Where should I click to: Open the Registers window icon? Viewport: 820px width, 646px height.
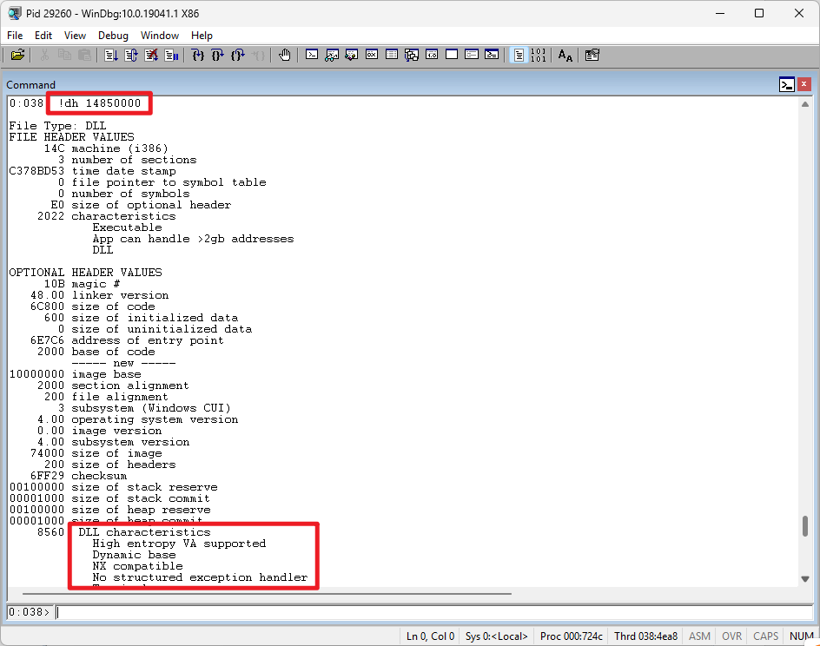pos(372,55)
